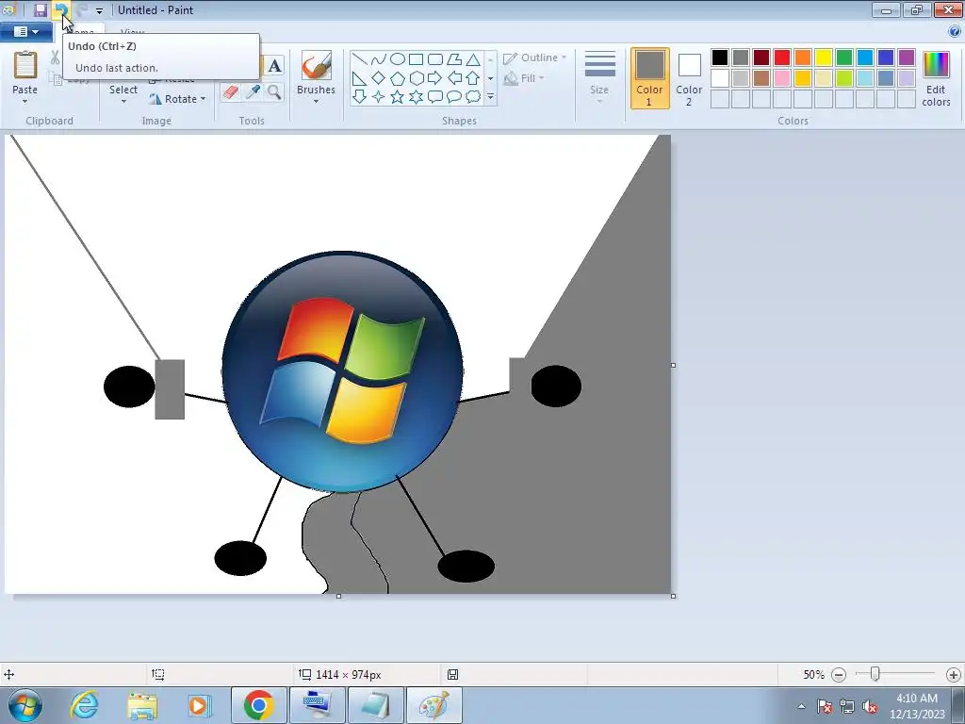Activate the Color 1 selector
The height and width of the screenshot is (724, 965).
650,78
